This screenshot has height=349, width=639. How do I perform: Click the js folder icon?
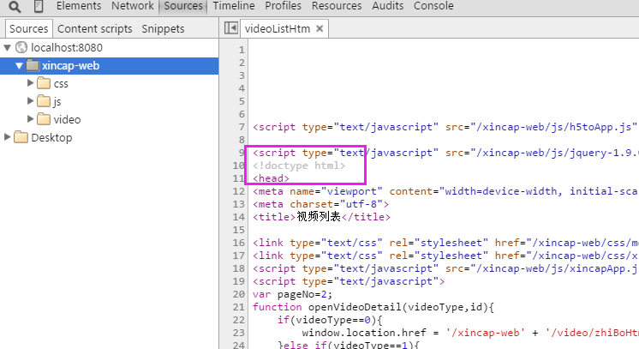(44, 101)
